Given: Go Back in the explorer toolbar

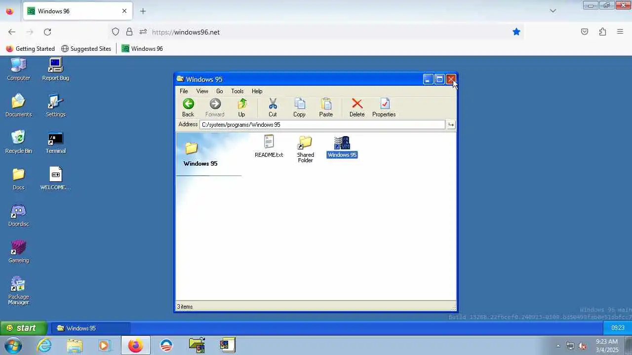Looking at the screenshot, I should click(188, 107).
